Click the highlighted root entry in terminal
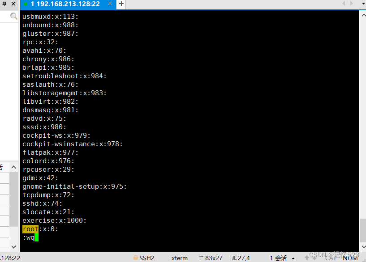This screenshot has width=366, height=262. [30, 229]
